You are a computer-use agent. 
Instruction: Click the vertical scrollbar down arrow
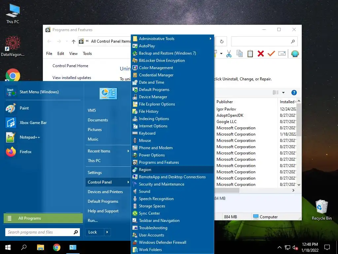tap(299, 185)
